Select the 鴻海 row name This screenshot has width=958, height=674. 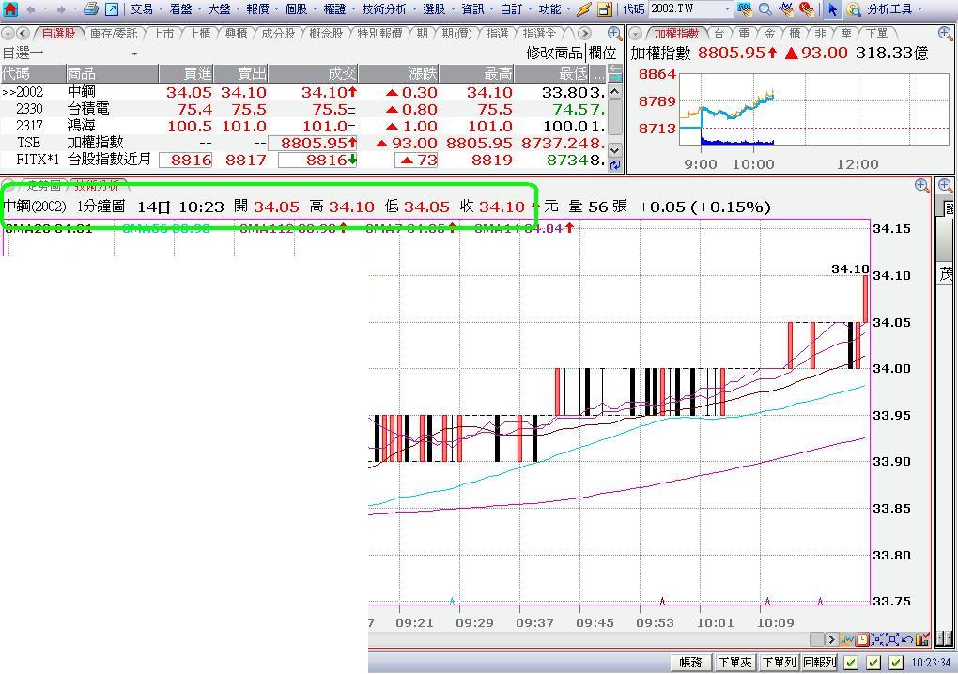tap(81, 126)
